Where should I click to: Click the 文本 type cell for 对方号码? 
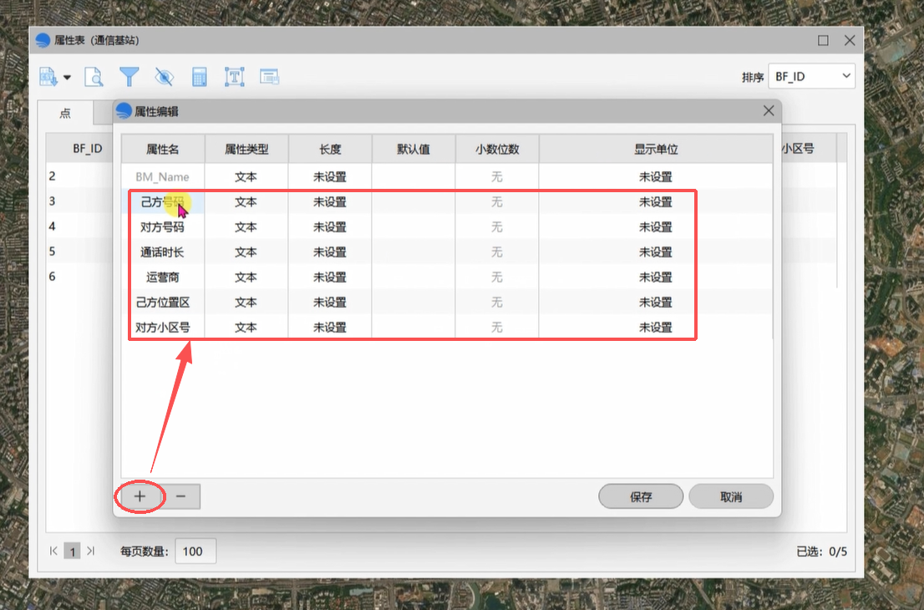coord(246,227)
